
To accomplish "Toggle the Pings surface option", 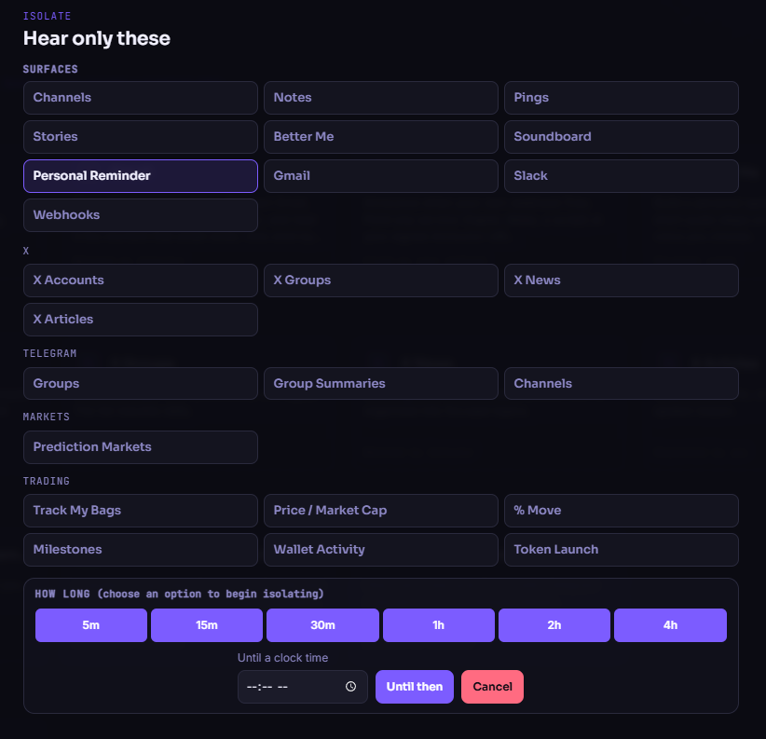I will [x=621, y=98].
